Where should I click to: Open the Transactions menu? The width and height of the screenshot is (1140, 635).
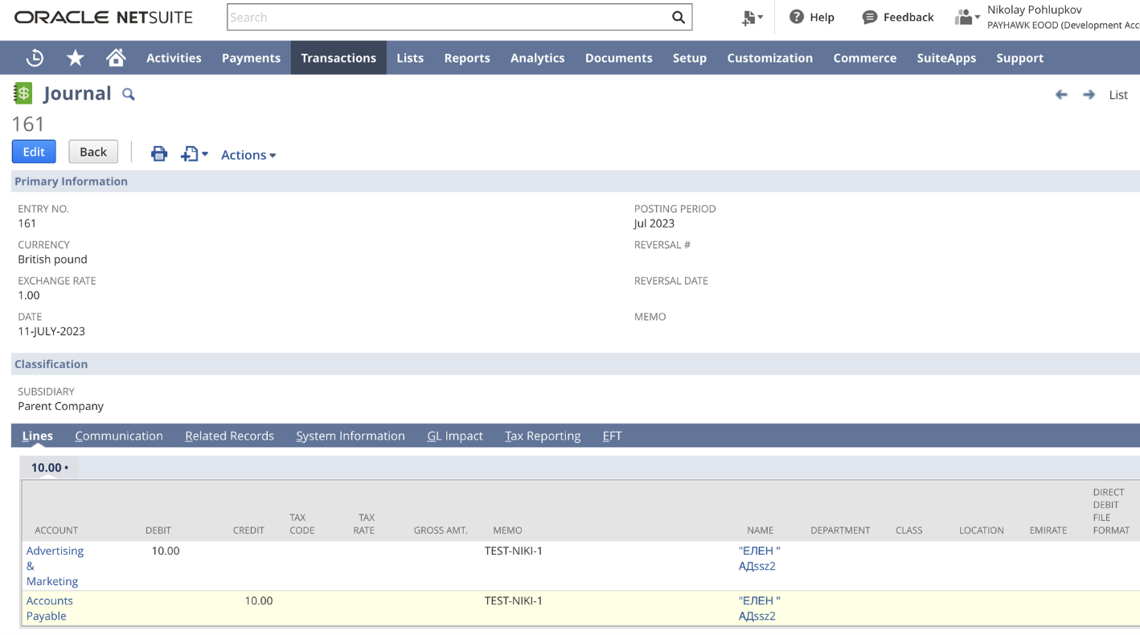point(338,58)
